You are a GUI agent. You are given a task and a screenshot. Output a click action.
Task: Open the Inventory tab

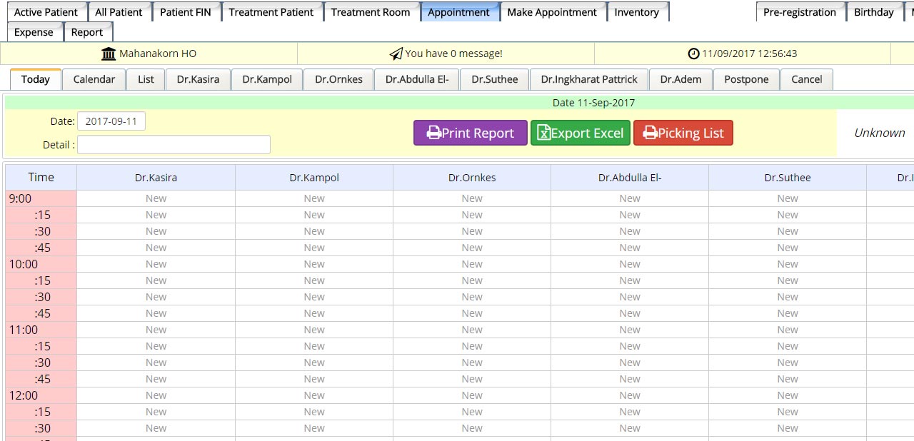636,12
